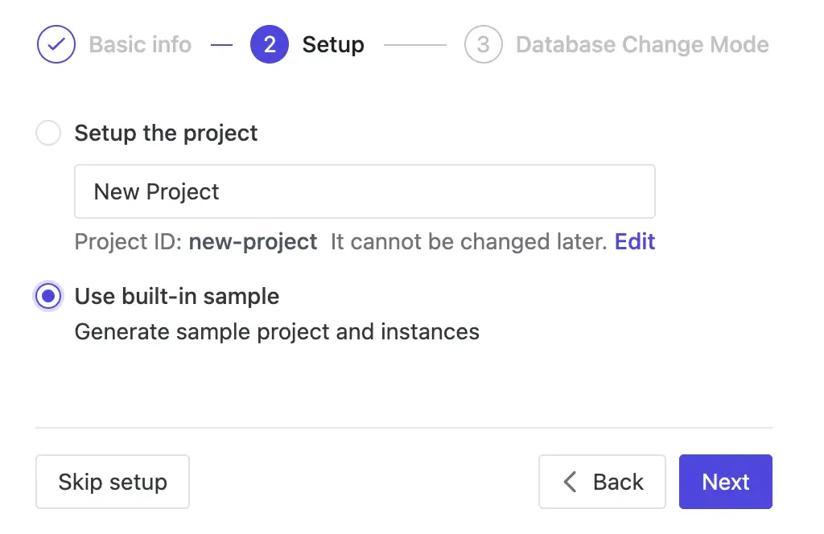Open the Database Change Mode step

(641, 44)
